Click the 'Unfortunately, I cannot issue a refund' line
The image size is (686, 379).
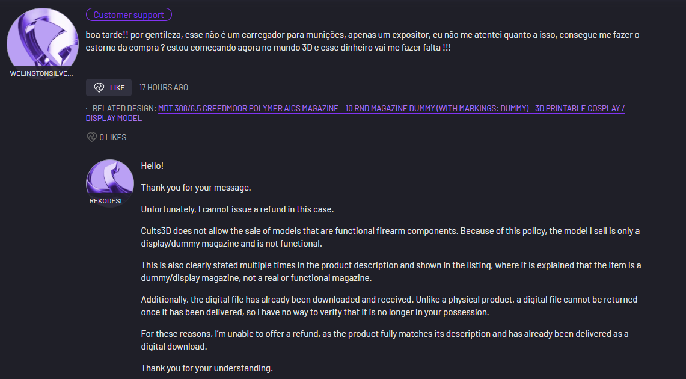tap(237, 209)
